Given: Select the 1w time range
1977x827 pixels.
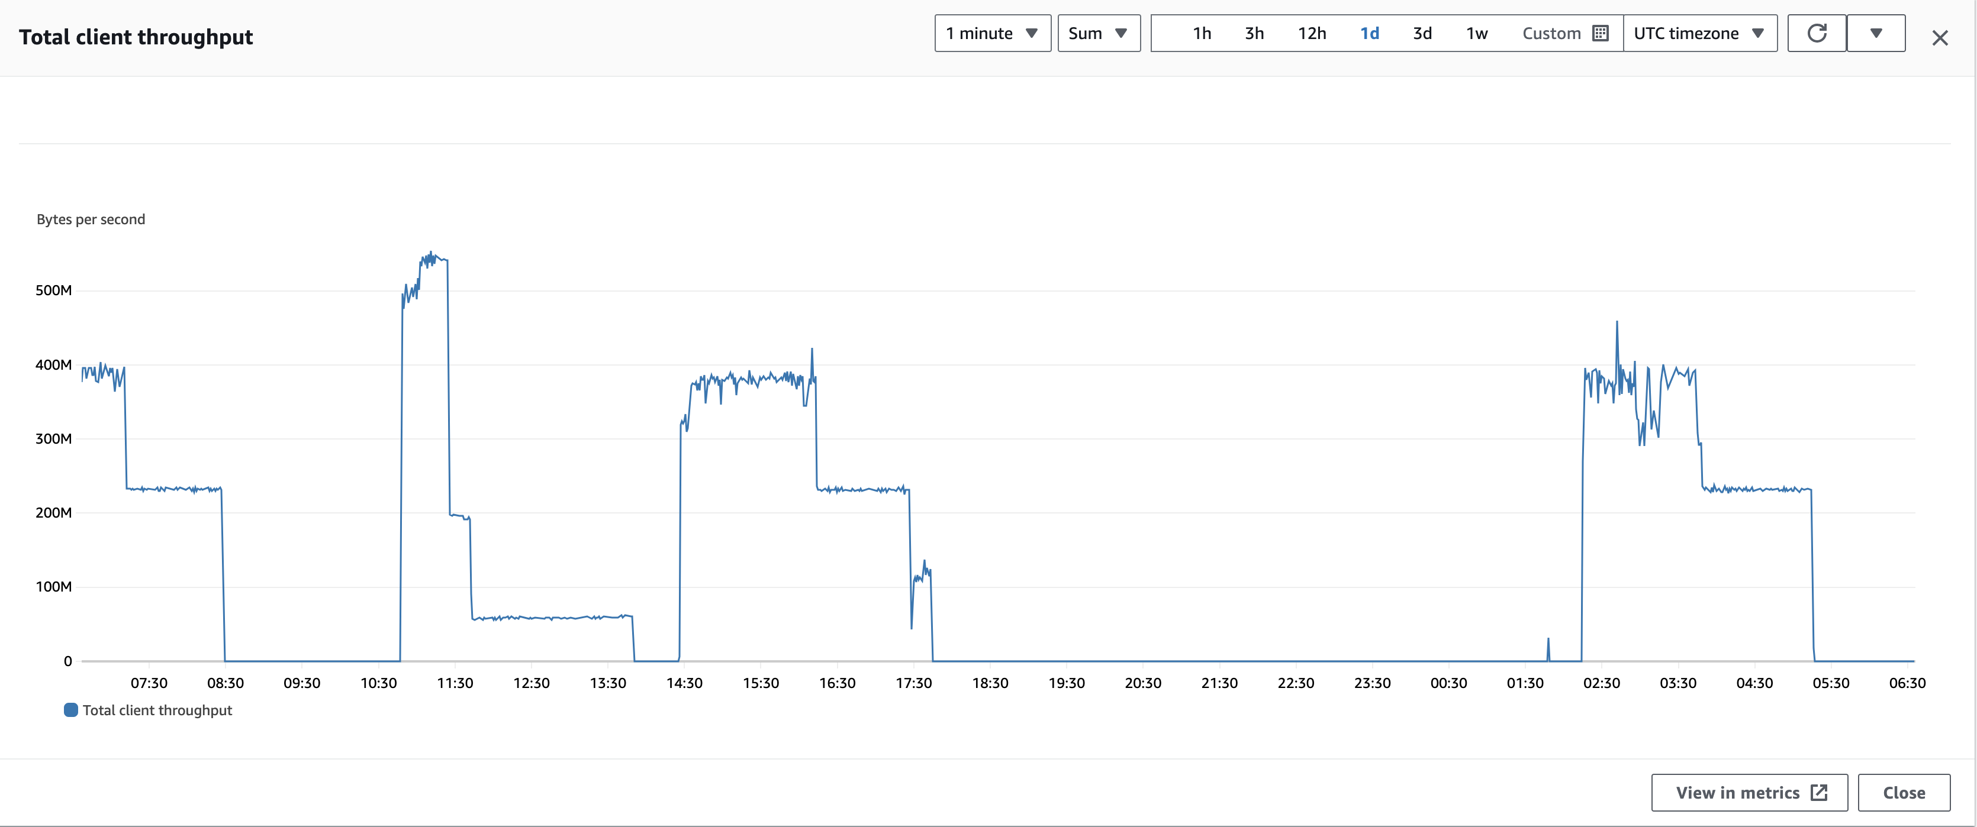Looking at the screenshot, I should 1477,33.
